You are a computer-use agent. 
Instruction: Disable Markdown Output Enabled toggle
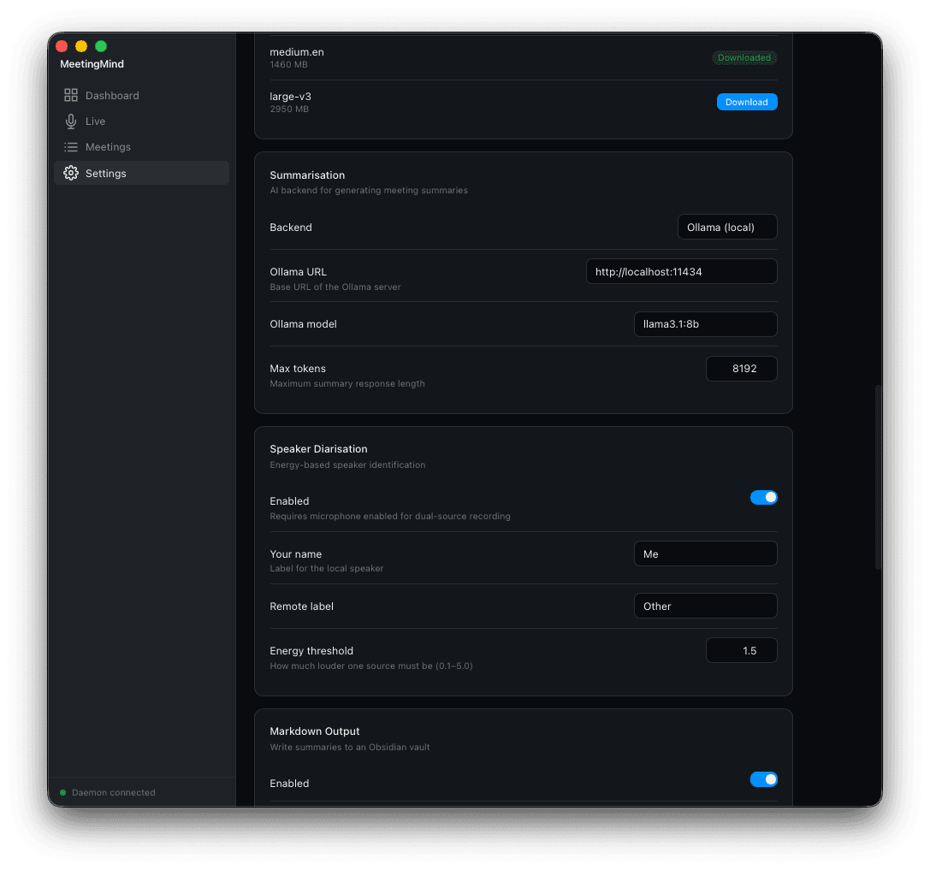(763, 779)
